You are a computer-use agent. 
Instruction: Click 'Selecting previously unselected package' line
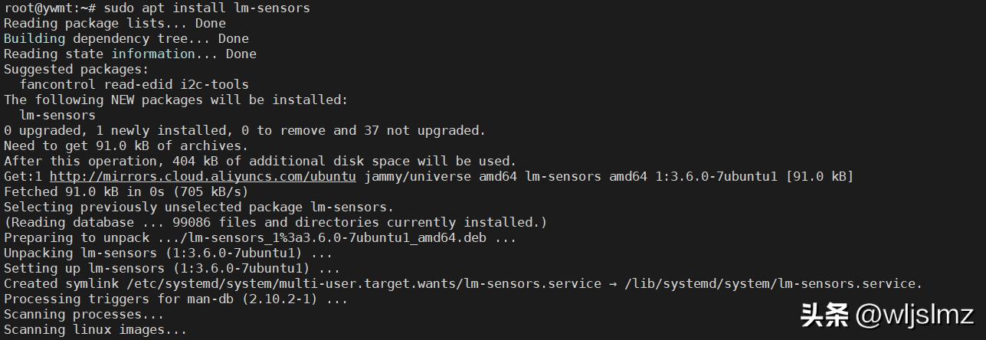tap(199, 207)
